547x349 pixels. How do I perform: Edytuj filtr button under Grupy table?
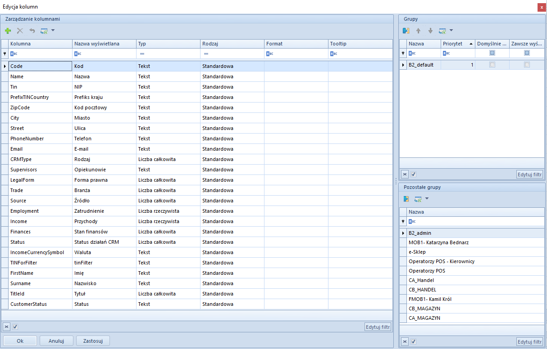point(530,174)
